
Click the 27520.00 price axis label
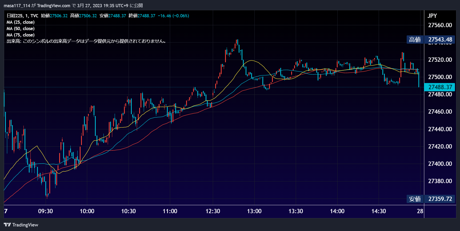tap(440, 60)
